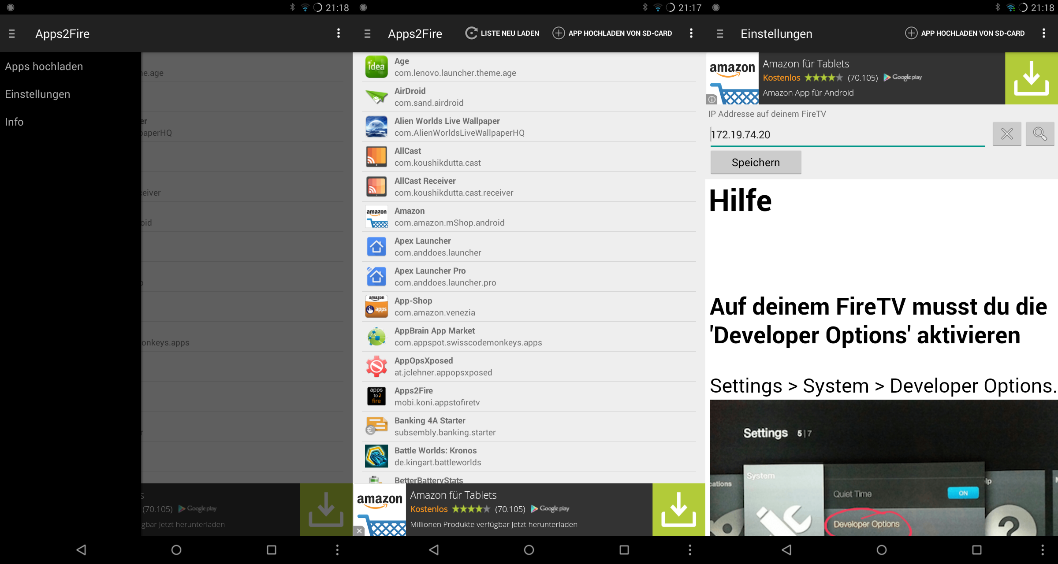
Task: Open Amazon für Tablets ad in middle screen
Action: click(503, 510)
